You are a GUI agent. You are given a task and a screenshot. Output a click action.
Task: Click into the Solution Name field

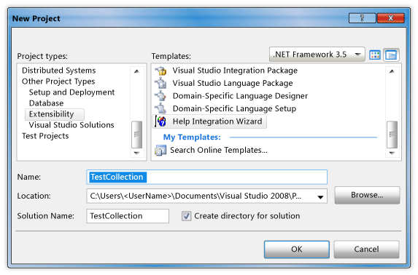pyautogui.click(x=128, y=216)
